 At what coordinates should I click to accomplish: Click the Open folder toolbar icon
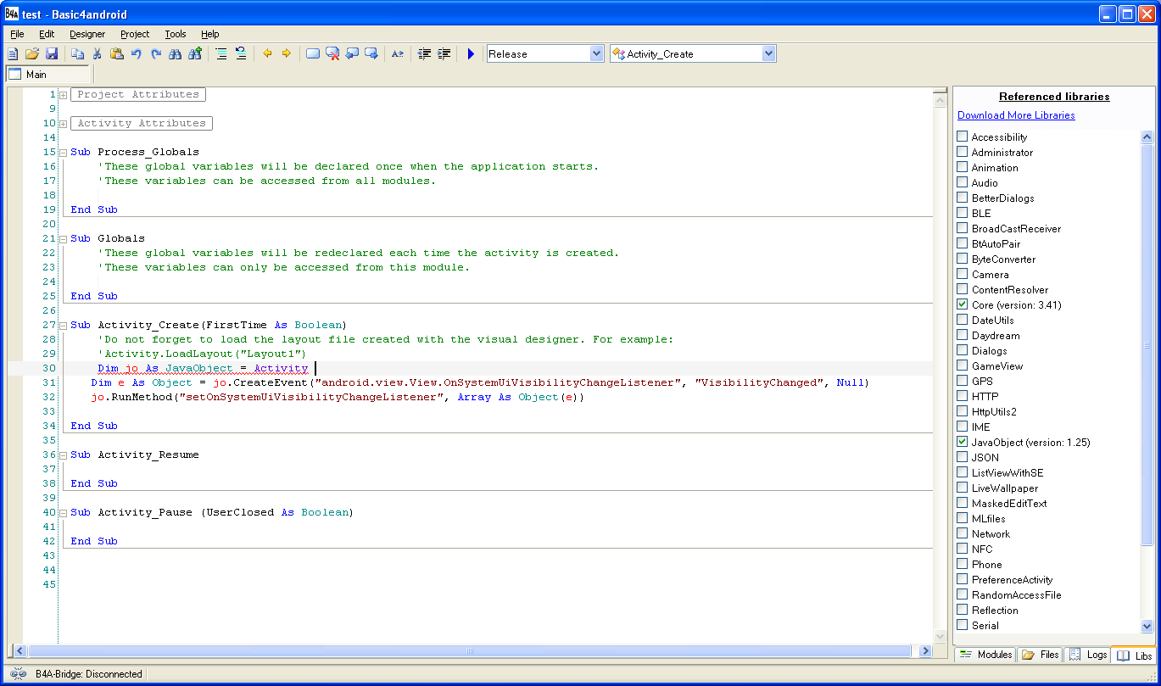(x=32, y=53)
